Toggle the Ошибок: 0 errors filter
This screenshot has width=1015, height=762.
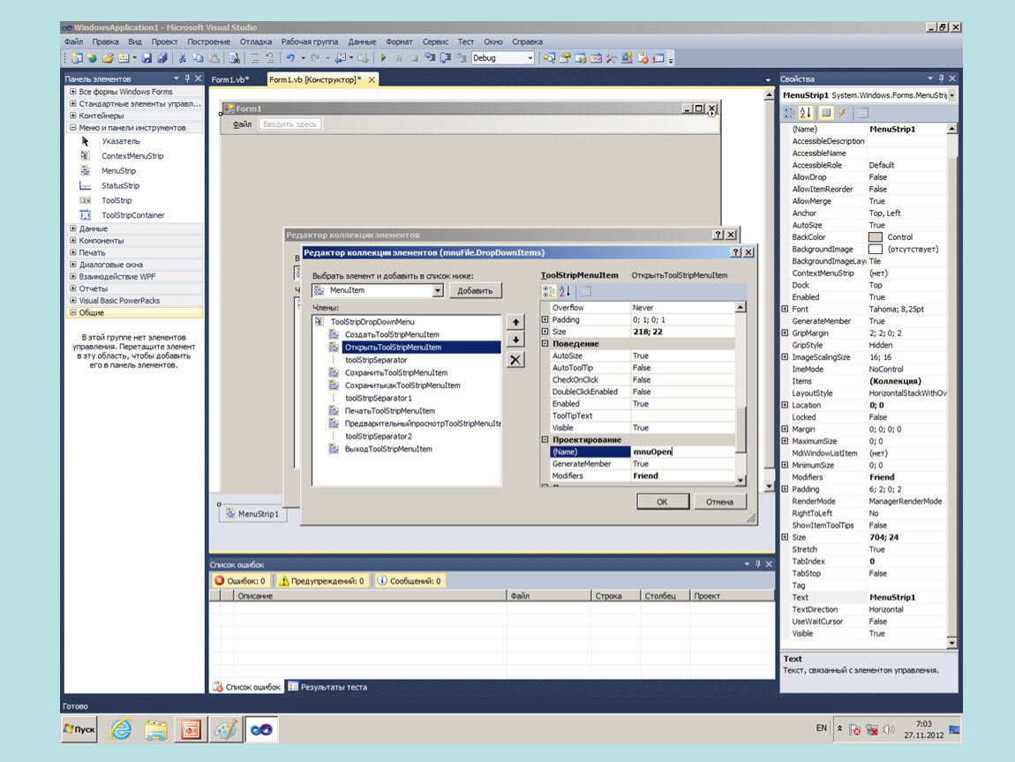pyautogui.click(x=240, y=581)
